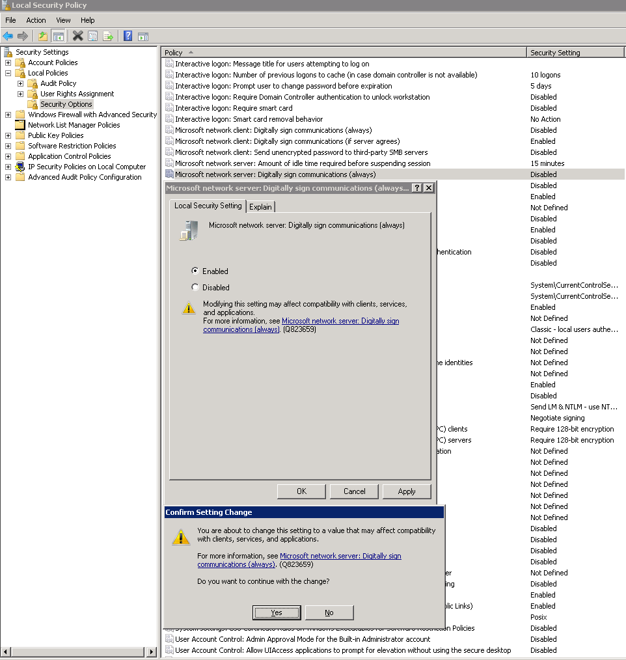Expand the Public Key Policies node

pos(8,135)
